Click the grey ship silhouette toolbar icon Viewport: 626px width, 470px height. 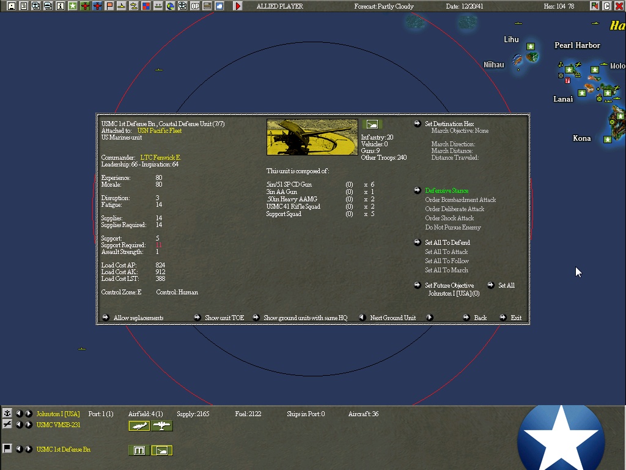(158, 6)
